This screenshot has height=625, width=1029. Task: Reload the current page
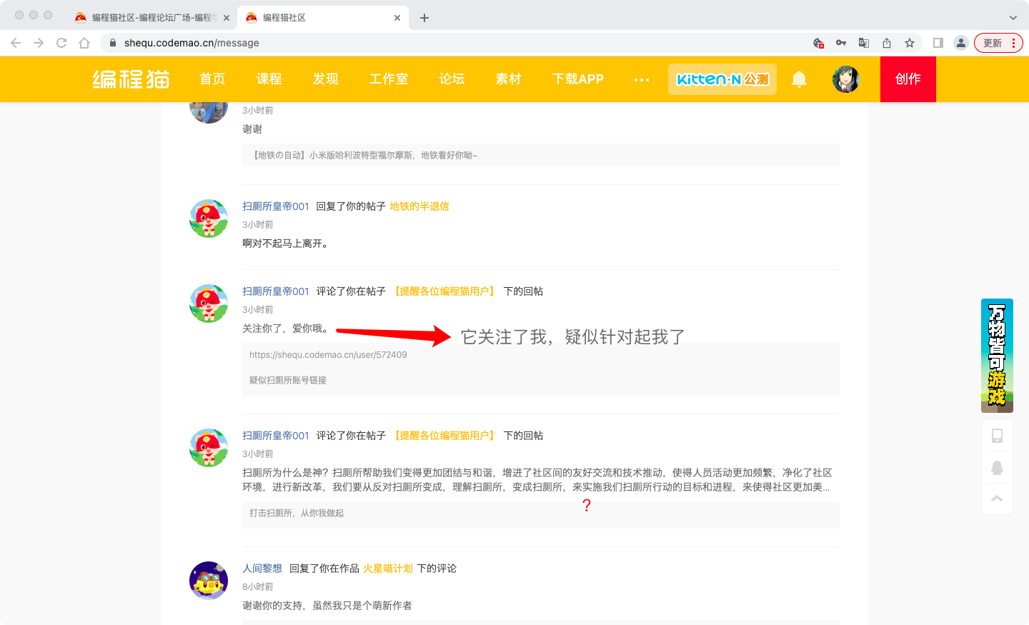point(61,43)
